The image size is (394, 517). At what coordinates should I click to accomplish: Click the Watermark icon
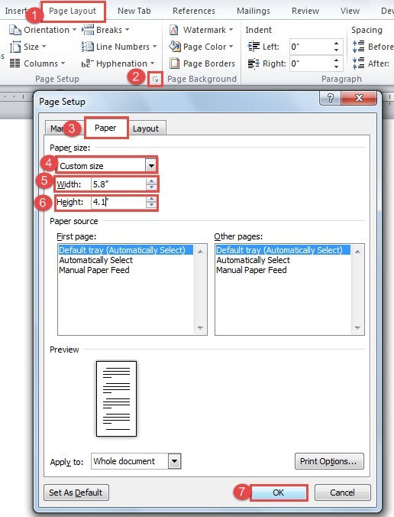174,30
